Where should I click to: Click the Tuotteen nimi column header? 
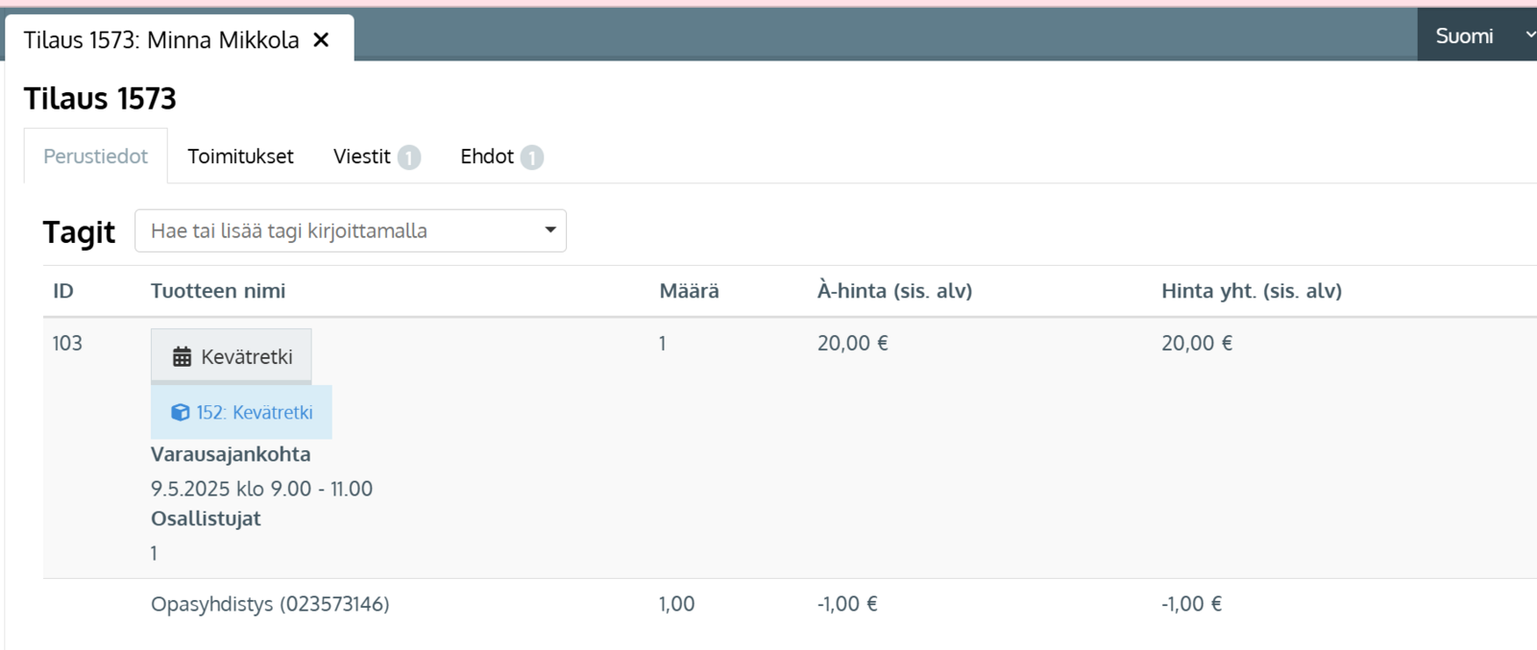(218, 291)
